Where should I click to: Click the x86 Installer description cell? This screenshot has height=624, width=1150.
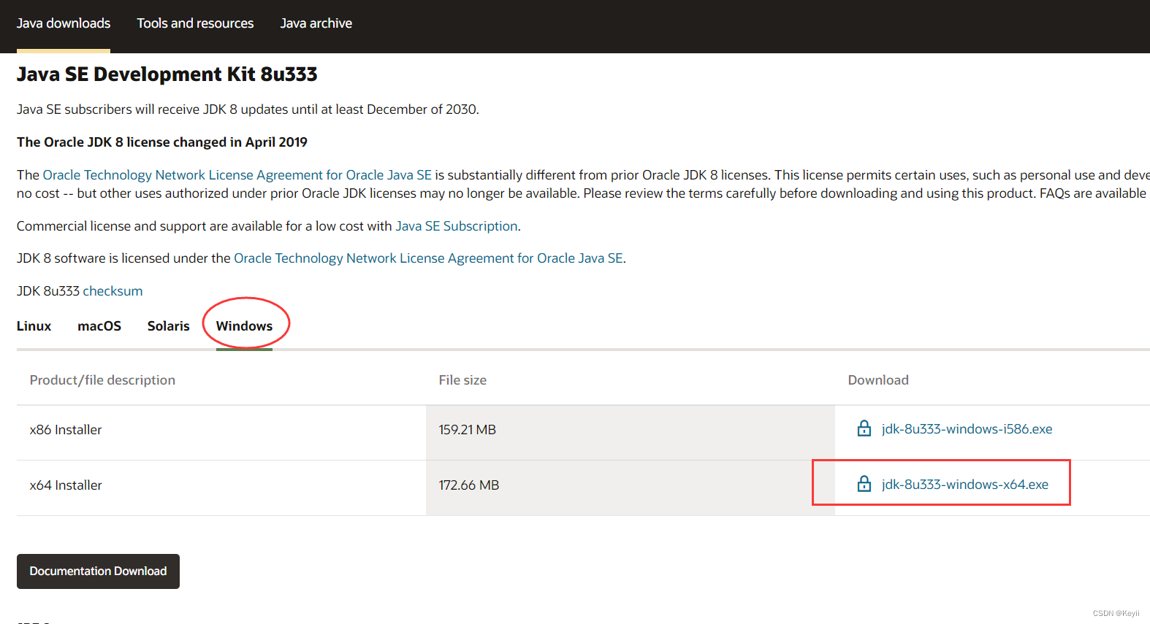tap(221, 433)
